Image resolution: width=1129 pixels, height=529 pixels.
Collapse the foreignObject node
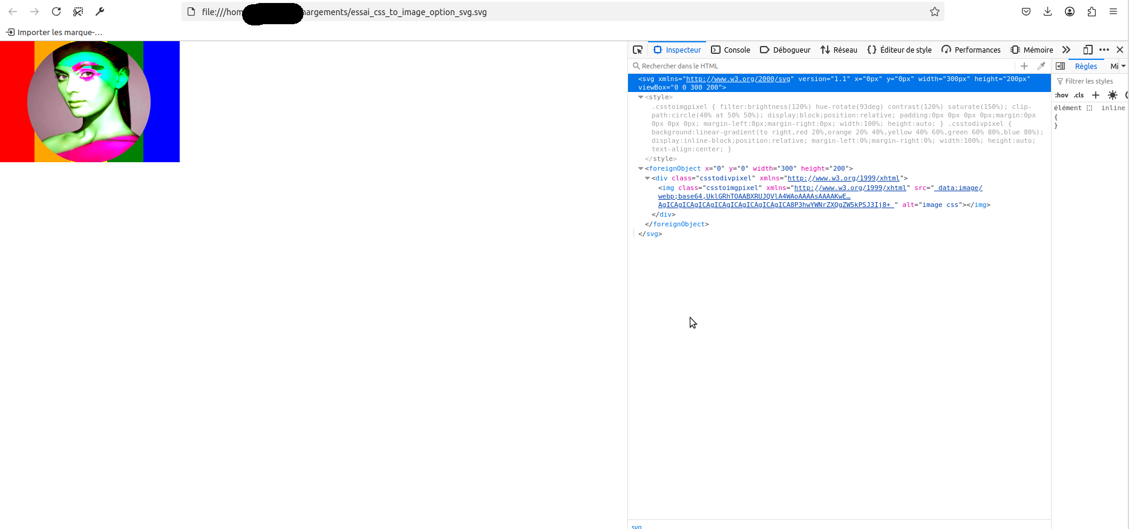click(x=641, y=168)
